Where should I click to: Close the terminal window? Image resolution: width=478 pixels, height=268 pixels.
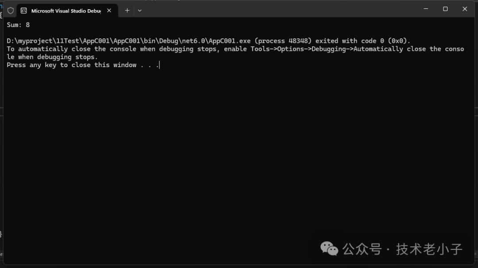tap(465, 9)
